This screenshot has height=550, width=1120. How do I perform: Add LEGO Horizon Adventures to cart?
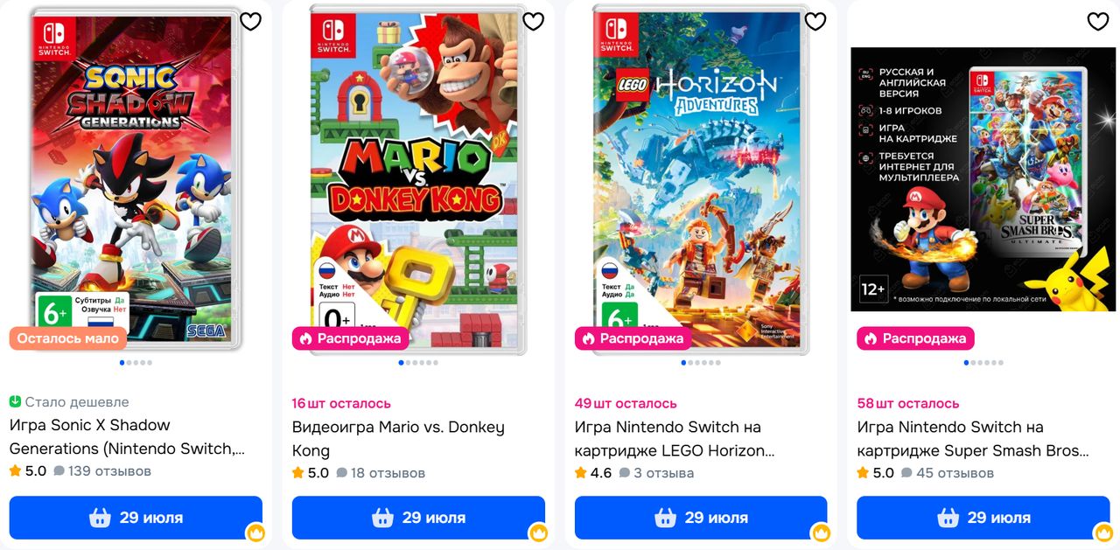[701, 518]
